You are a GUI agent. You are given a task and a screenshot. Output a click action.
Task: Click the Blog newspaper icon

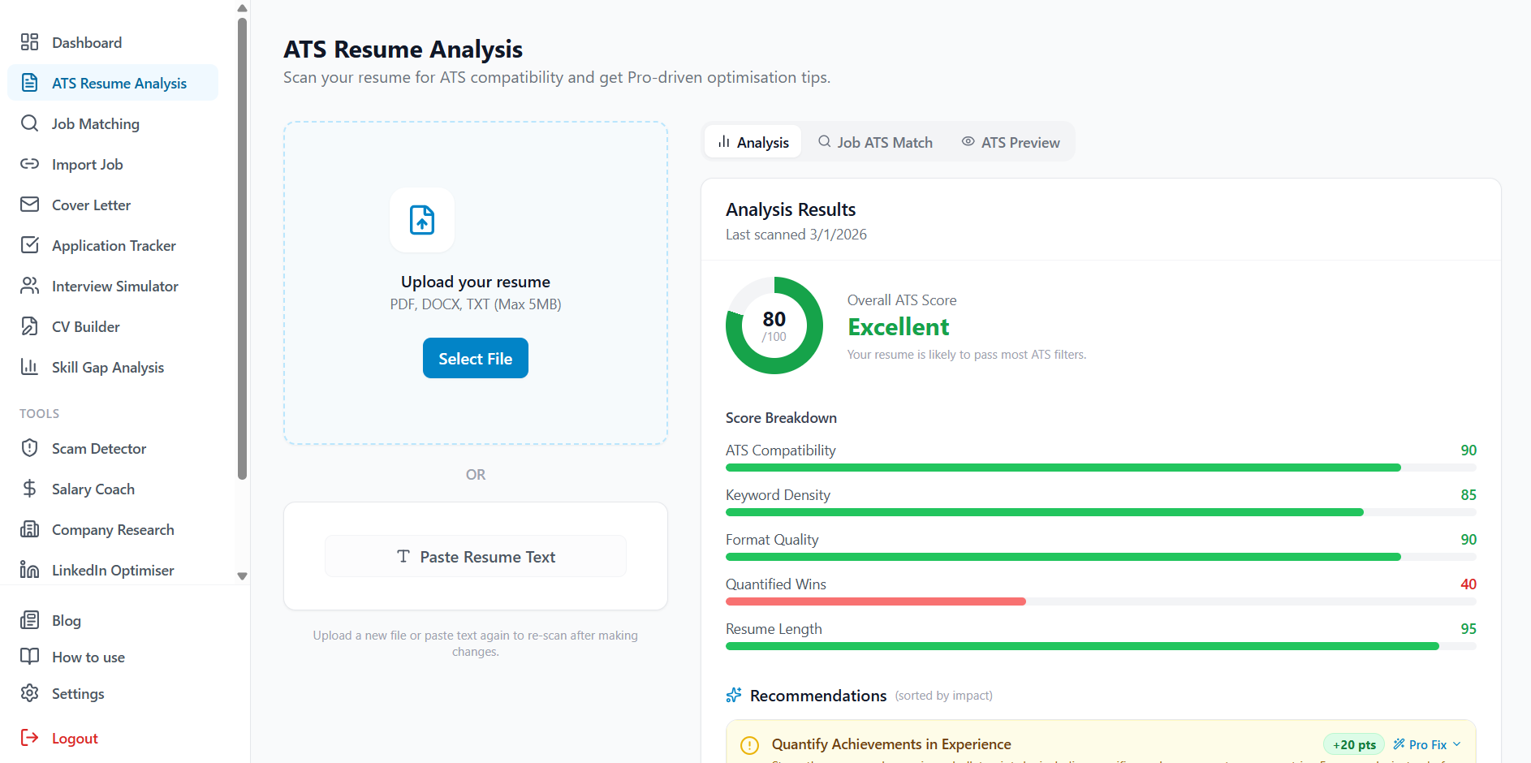click(x=30, y=620)
